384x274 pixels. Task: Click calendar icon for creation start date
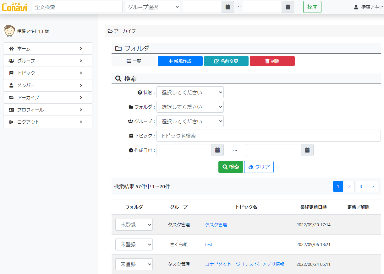click(x=217, y=150)
